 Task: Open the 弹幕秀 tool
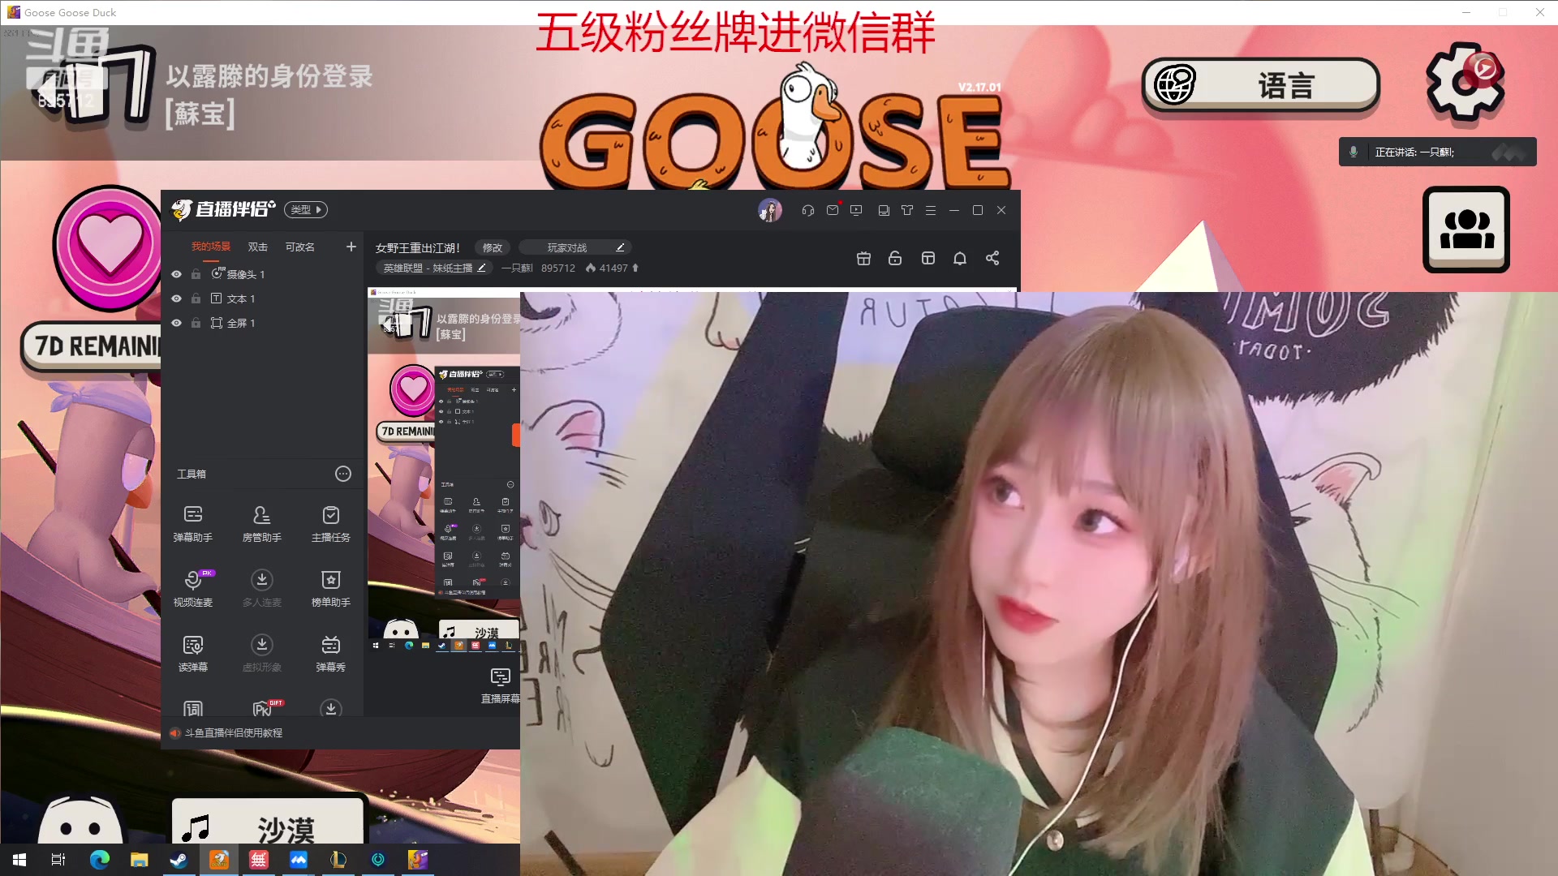[x=330, y=653]
